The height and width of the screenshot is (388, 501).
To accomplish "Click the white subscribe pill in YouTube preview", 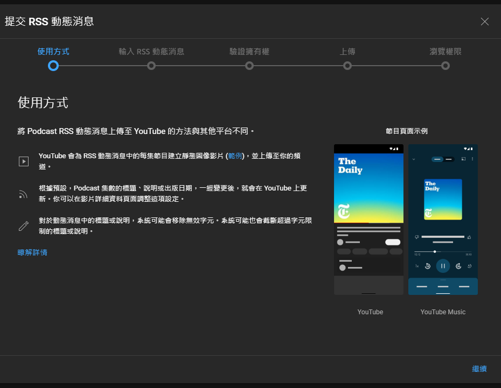I will tap(393, 242).
